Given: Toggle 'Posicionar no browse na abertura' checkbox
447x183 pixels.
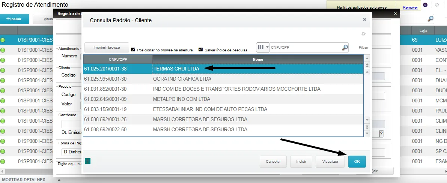Looking at the screenshot, I should click(x=133, y=49).
